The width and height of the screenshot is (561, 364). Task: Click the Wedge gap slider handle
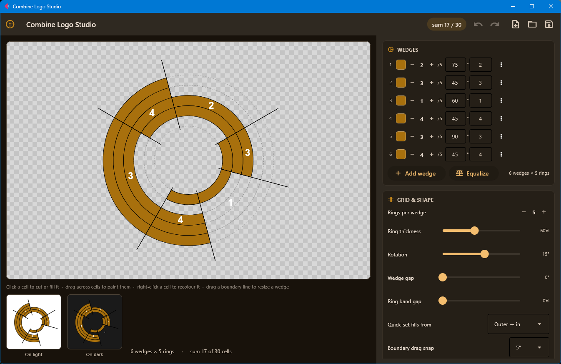click(443, 277)
